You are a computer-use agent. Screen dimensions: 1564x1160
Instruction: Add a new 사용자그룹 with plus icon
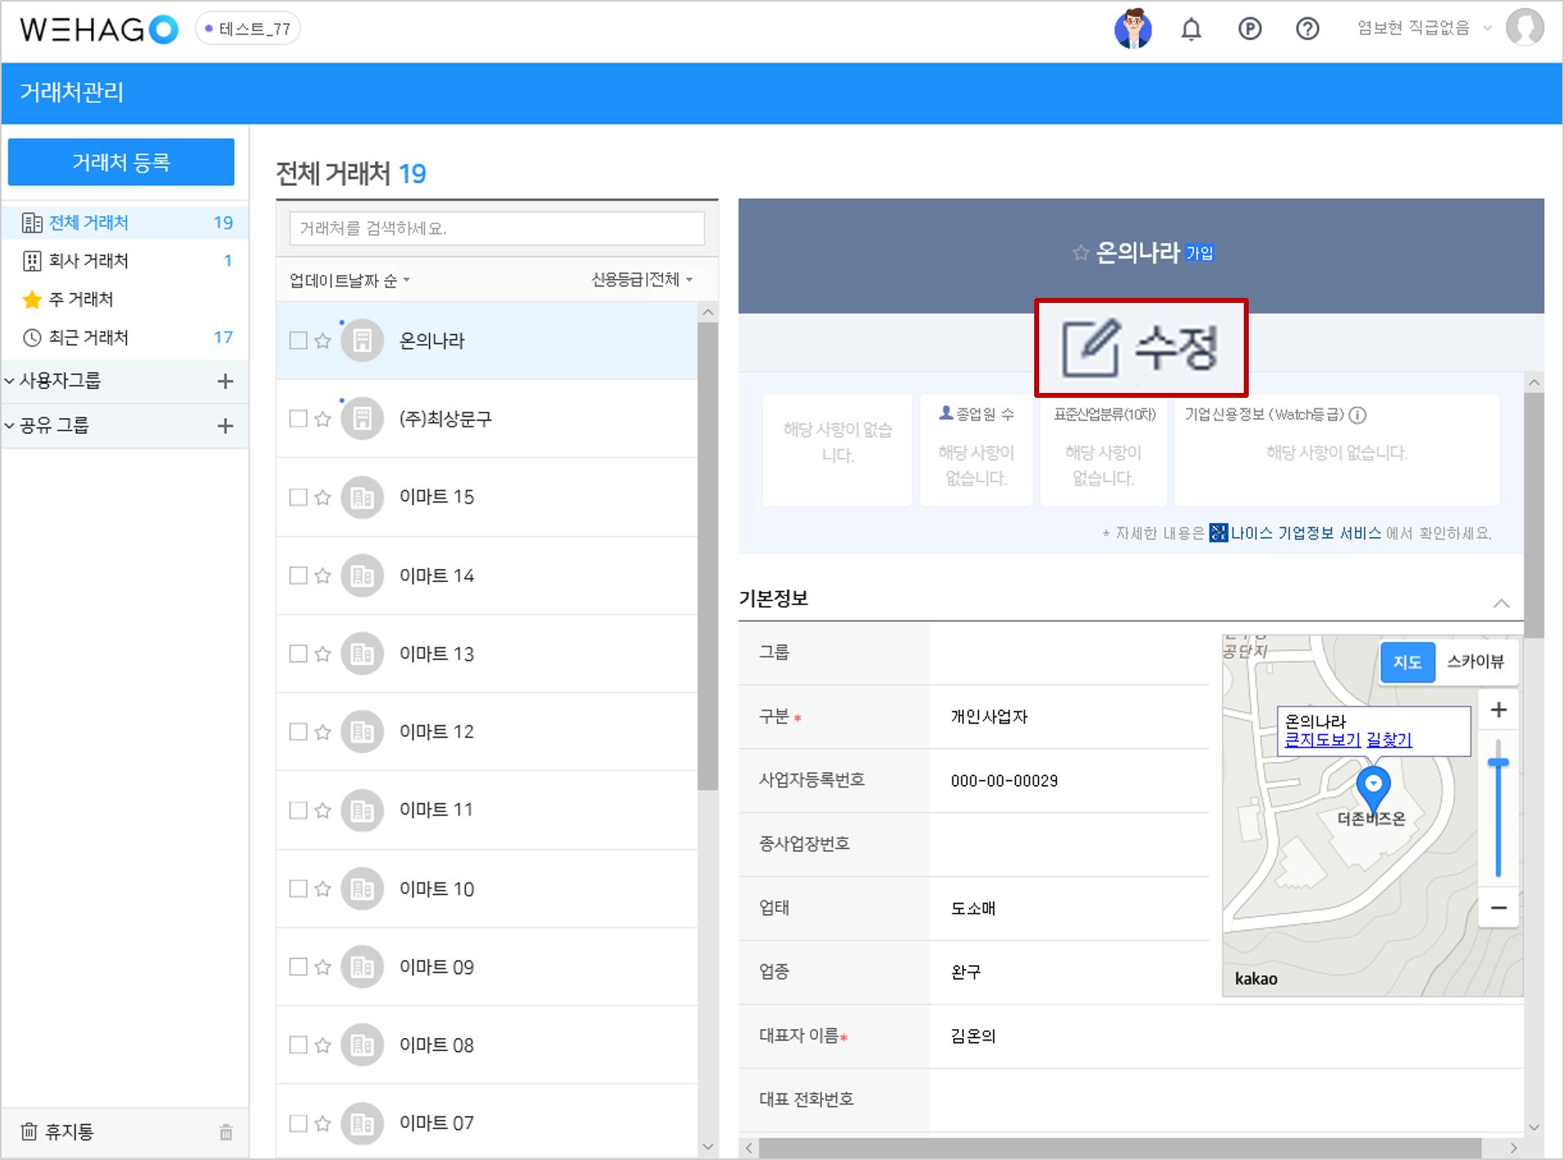coord(225,381)
